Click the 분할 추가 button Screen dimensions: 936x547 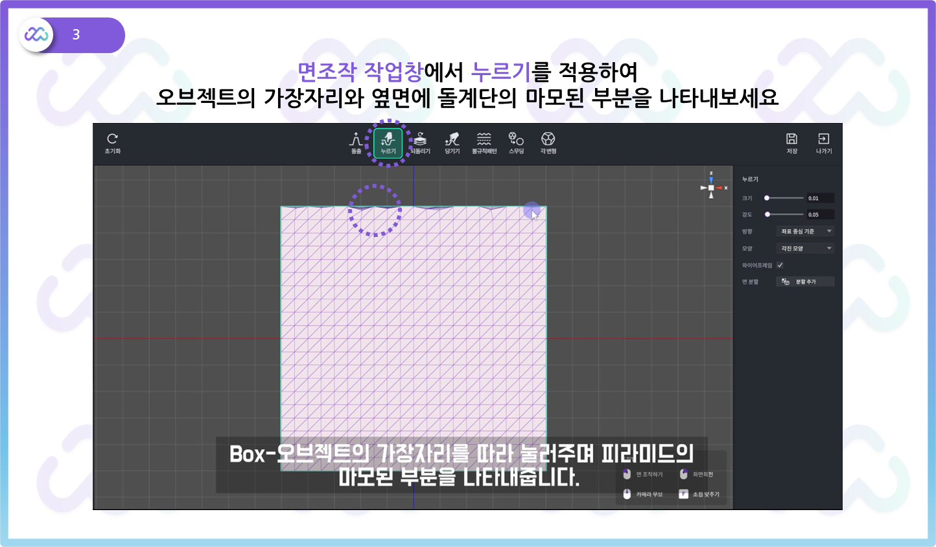click(x=805, y=282)
